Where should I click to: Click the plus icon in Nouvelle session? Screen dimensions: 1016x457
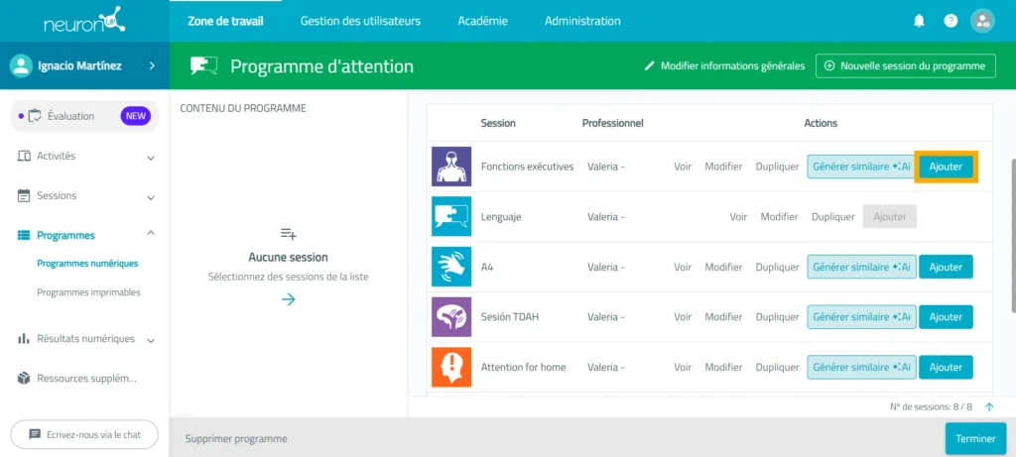coord(829,66)
